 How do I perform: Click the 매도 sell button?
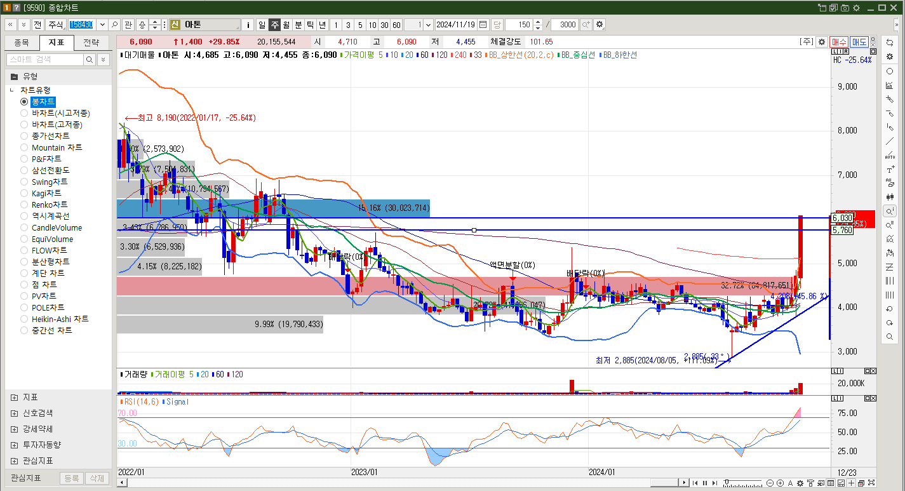(859, 42)
